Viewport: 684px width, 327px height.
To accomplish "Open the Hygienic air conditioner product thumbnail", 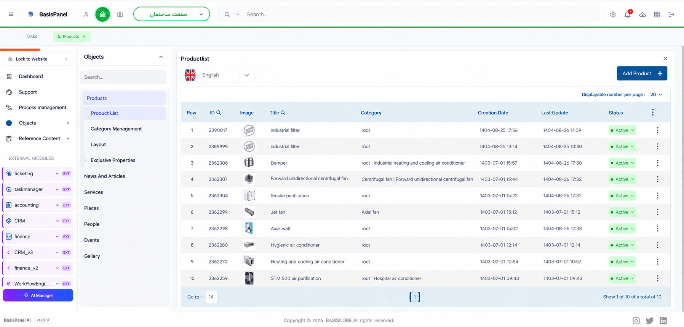I will coord(249,245).
